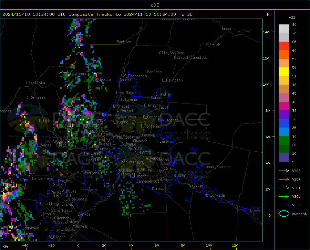Click the cyan 'current' ellipse icon
The image size is (310, 250).
[284, 214]
